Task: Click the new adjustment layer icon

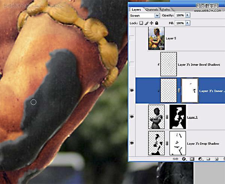Action: coord(200,159)
